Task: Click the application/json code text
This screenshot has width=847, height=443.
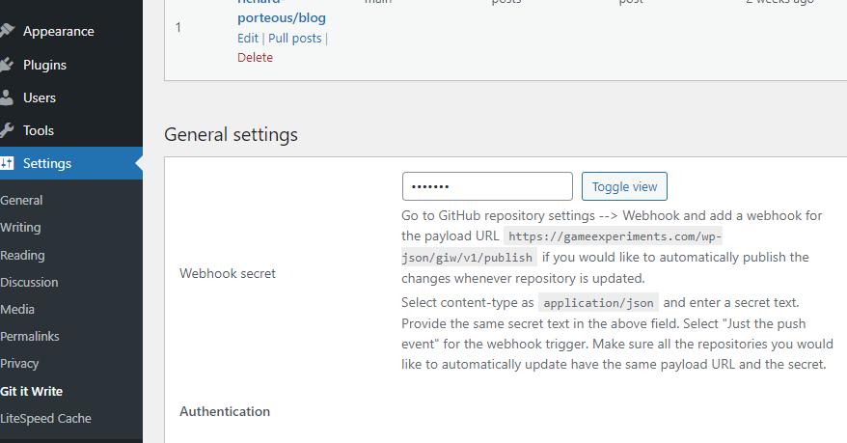Action: [x=598, y=303]
